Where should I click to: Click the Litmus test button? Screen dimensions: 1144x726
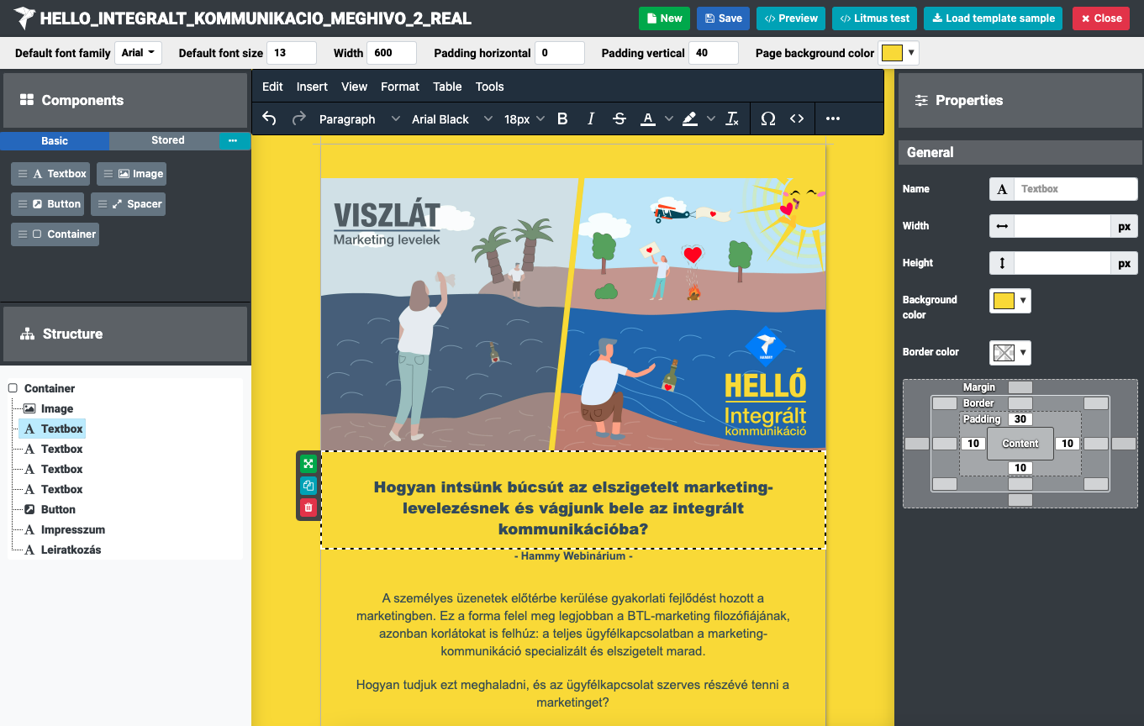click(x=875, y=18)
